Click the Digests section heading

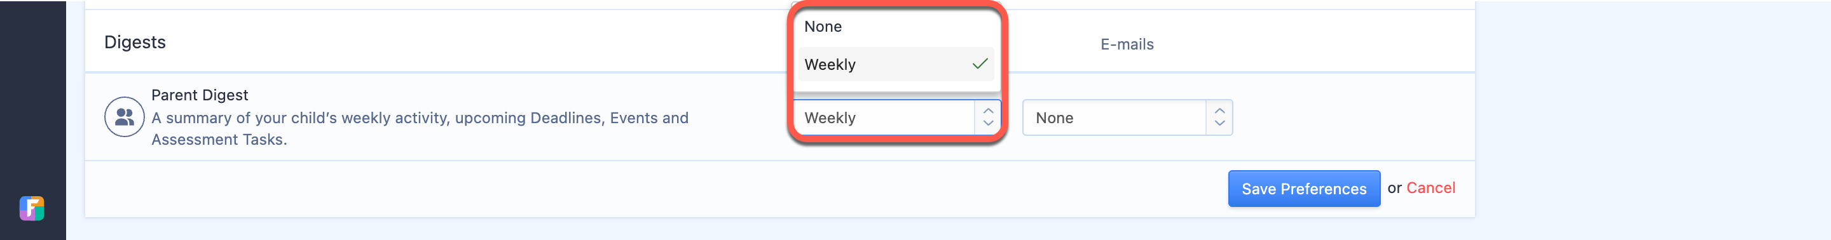tap(135, 42)
